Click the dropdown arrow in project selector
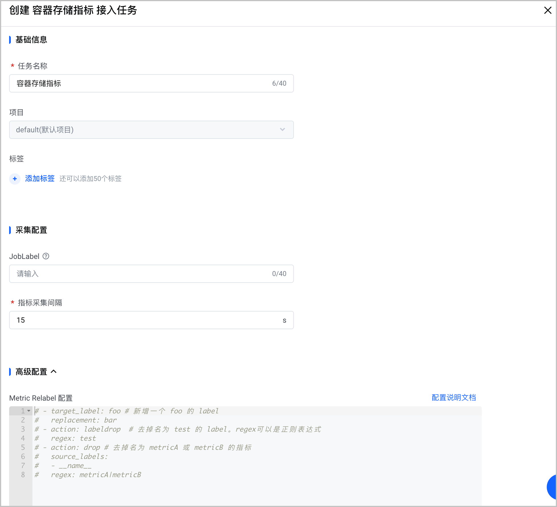Image resolution: width=557 pixels, height=507 pixels. [x=282, y=130]
